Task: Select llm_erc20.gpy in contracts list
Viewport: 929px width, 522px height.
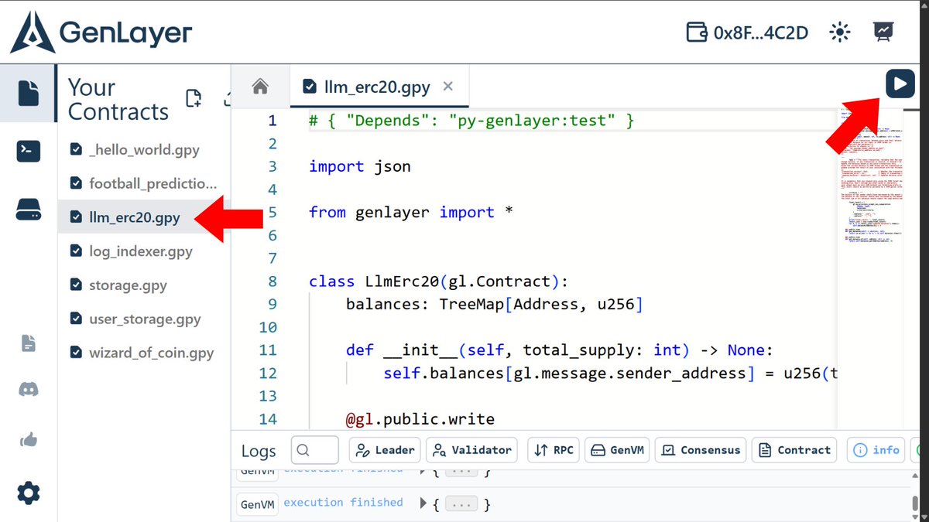Action: click(143, 217)
